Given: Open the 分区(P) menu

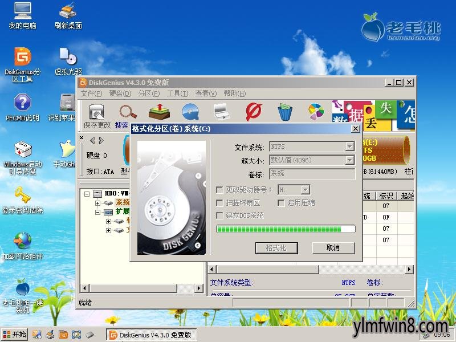Looking at the screenshot, I should 149,93.
